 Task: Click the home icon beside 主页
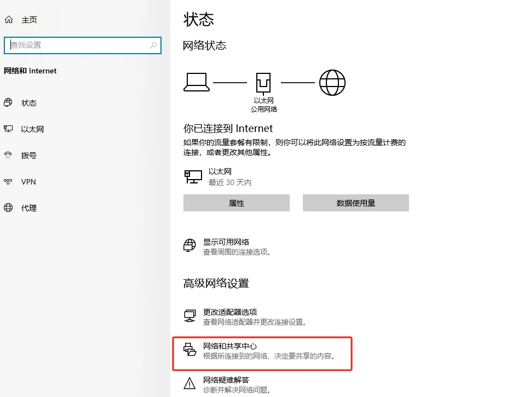(x=9, y=20)
